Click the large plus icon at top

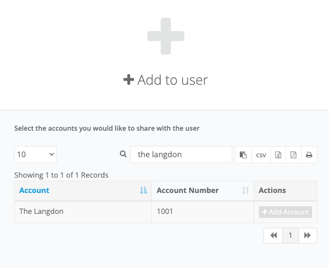(x=166, y=36)
